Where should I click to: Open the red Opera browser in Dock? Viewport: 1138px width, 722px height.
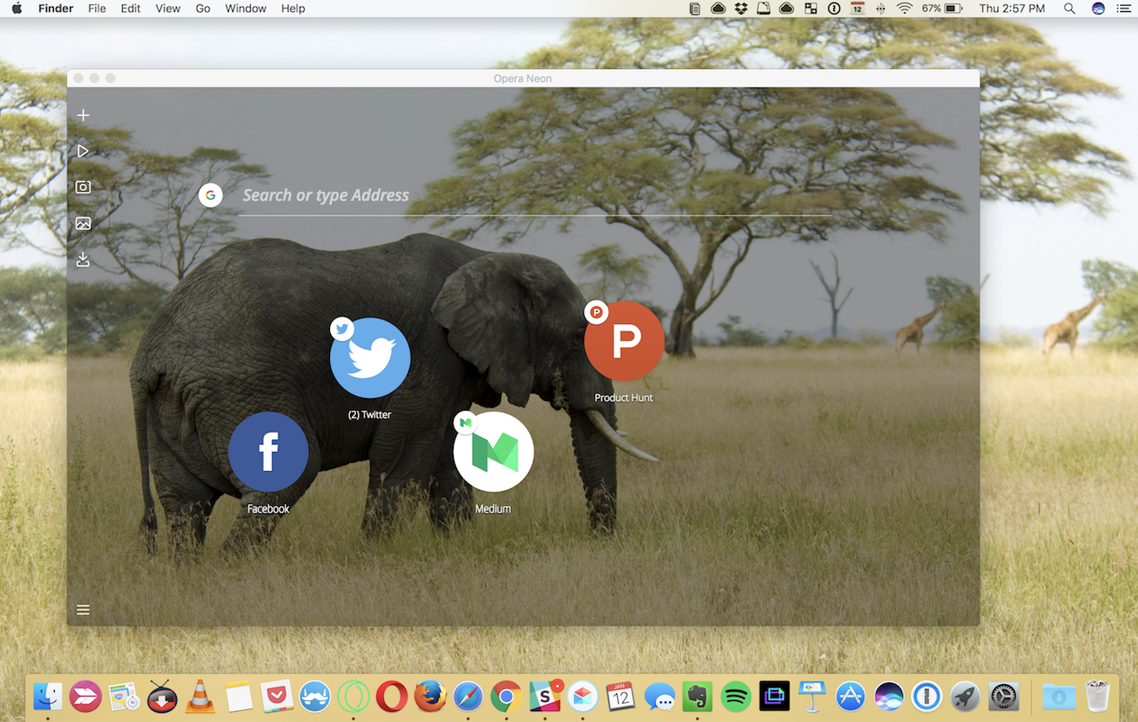(391, 697)
